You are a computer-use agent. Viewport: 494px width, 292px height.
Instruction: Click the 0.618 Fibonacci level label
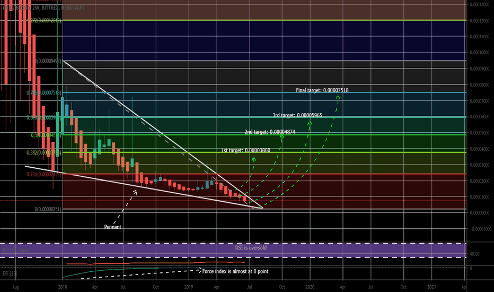pyautogui.click(x=44, y=117)
